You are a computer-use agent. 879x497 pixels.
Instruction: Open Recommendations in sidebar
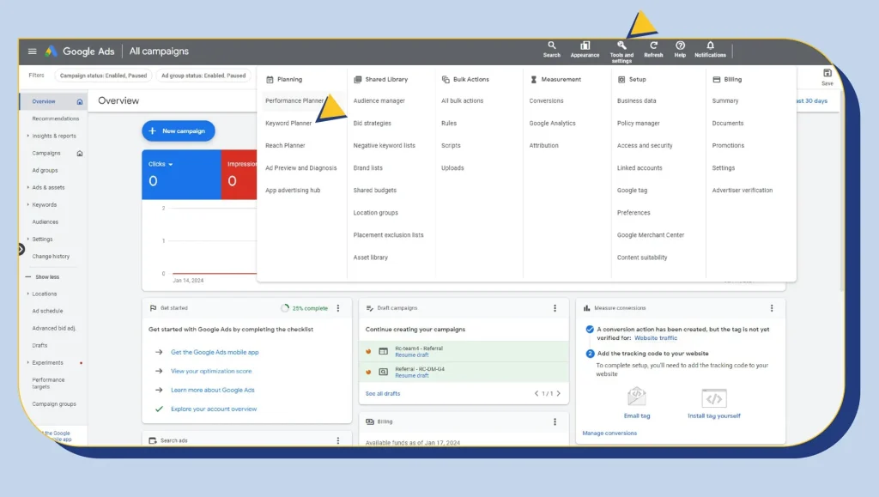click(x=56, y=118)
